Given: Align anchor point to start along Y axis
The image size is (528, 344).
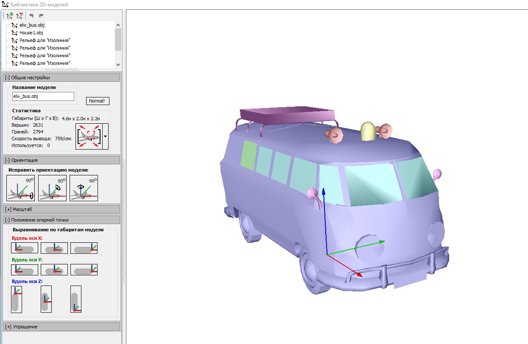Looking at the screenshot, I should [x=25, y=269].
